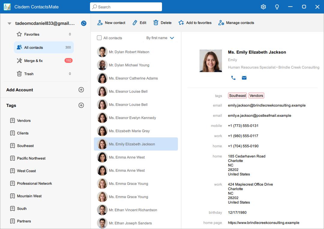This screenshot has height=229, width=324.
Task: Click the postleafmail email address
Action: click(259, 116)
